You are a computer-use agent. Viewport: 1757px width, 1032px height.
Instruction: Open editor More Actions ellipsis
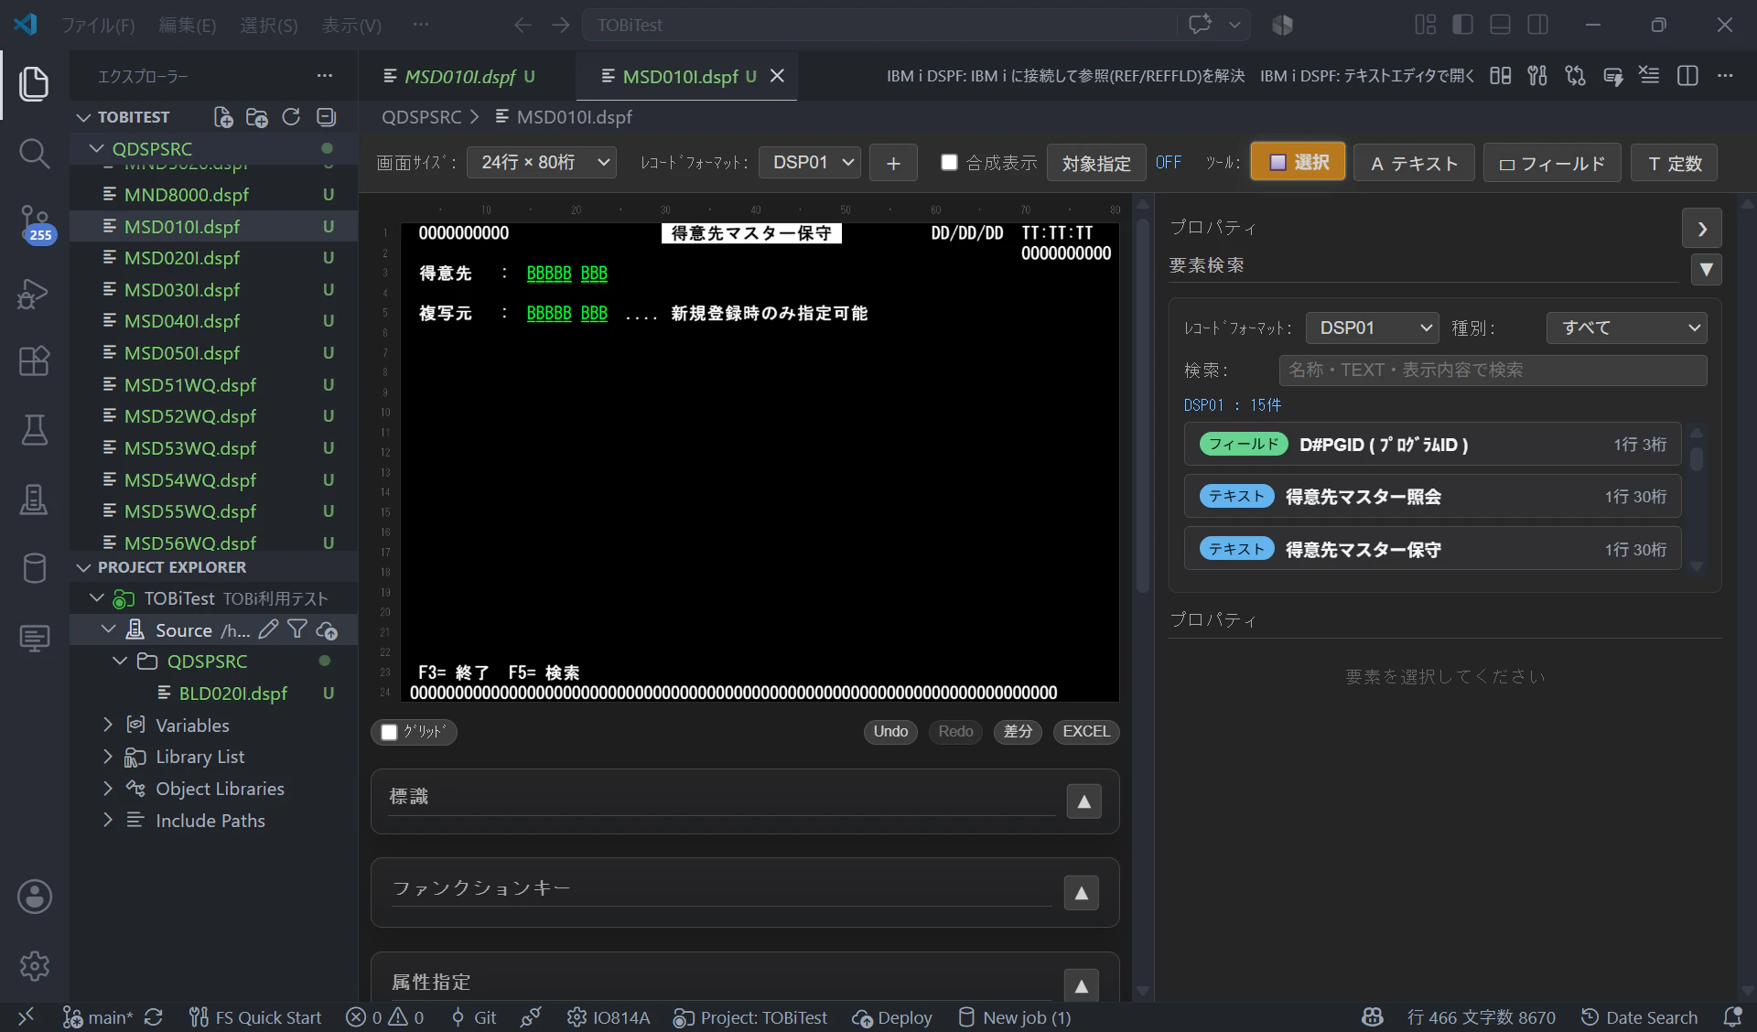pos(1725,76)
